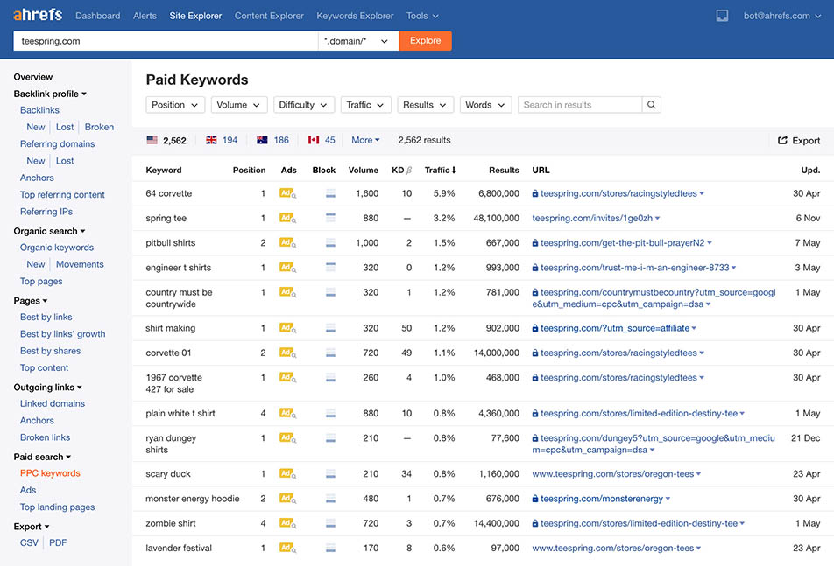Open Broken links in sidebar

click(46, 437)
